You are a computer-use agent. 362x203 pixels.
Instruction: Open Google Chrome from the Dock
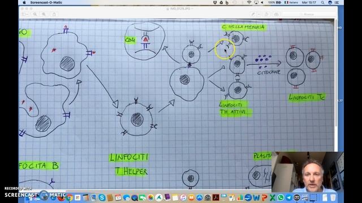[x=70, y=197]
